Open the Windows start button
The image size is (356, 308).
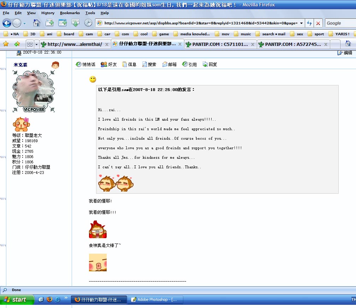point(17,300)
